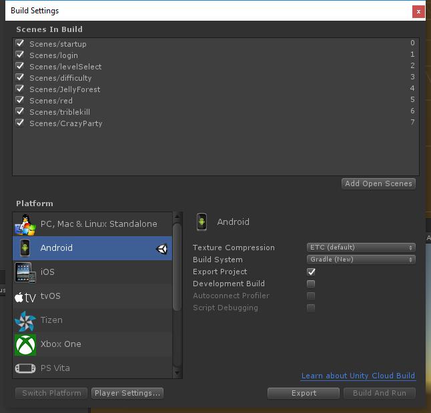Click the PS Vita console icon
This screenshot has height=413, width=431.
click(x=25, y=368)
